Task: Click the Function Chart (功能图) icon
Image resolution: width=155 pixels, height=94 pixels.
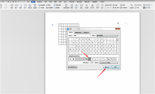Action: click(35, 6)
